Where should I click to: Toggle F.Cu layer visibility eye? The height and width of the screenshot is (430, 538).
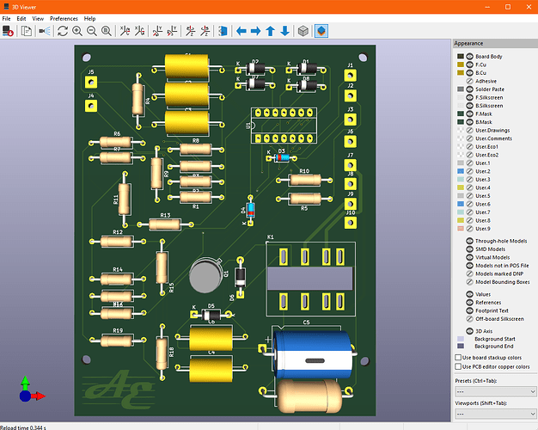pos(470,64)
